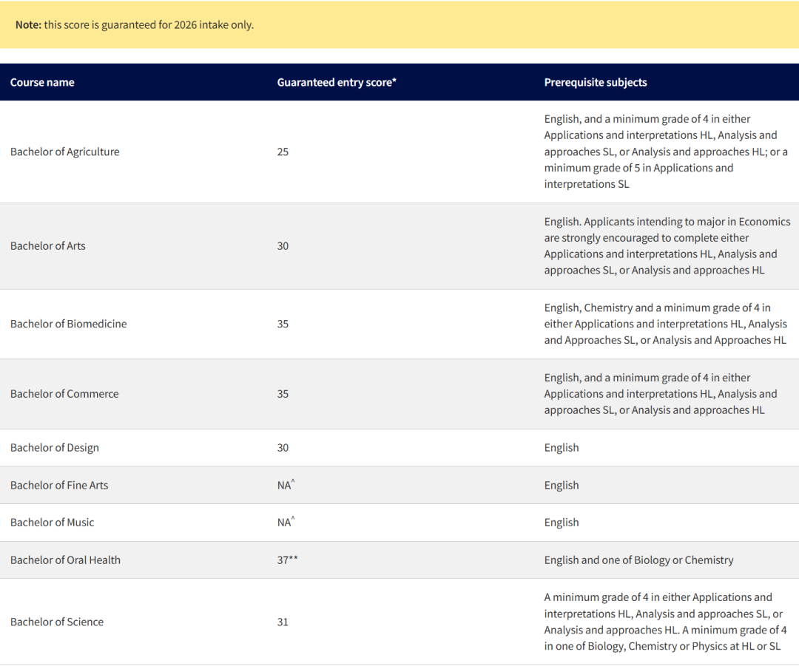
Task: Click the 'Prerequisite subjects' column header
Action: click(596, 82)
